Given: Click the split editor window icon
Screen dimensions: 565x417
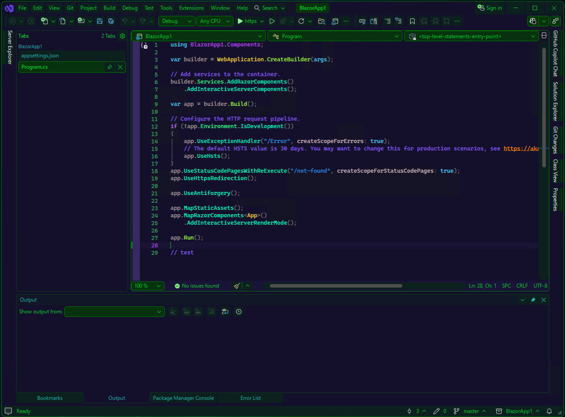Looking at the screenshot, I should pos(544,36).
